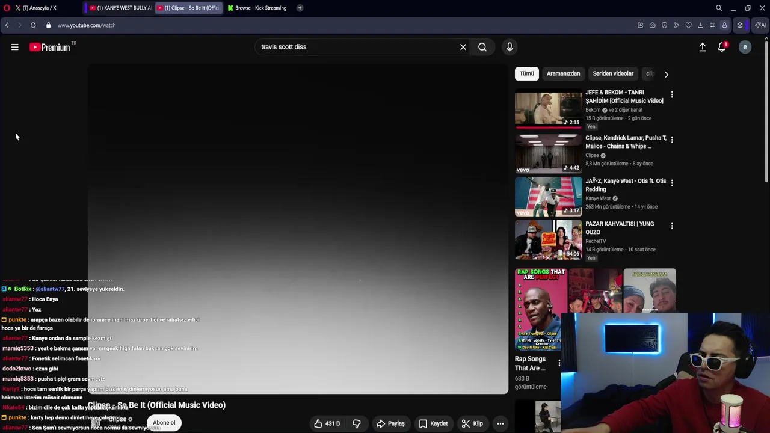Share the video via Paylaş button
The image size is (770, 433).
coord(390,423)
